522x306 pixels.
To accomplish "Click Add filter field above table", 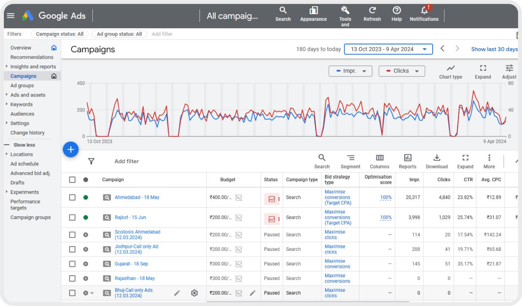I will 127,161.
